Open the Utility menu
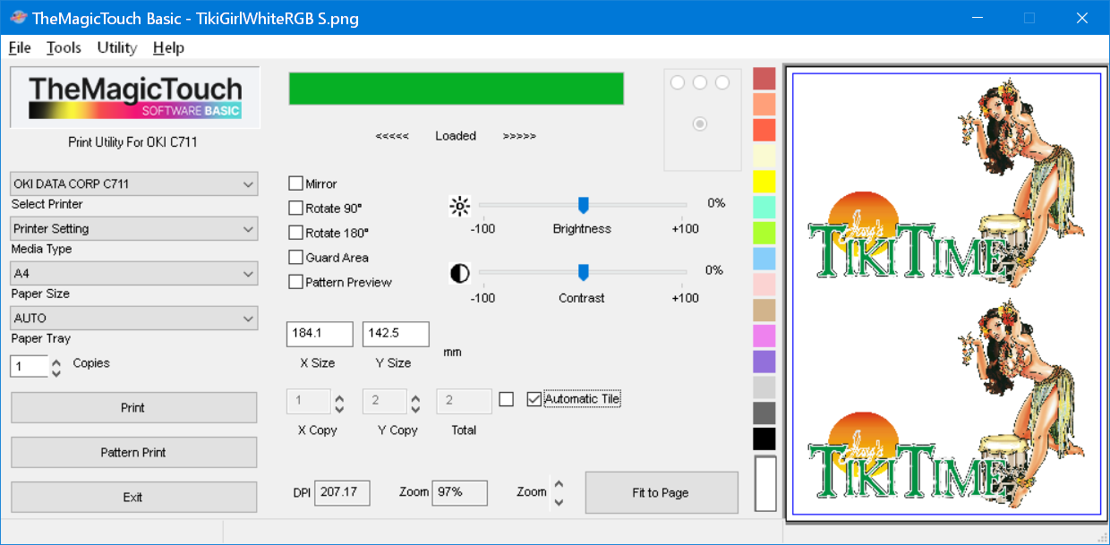This screenshot has width=1110, height=545. 116,47
